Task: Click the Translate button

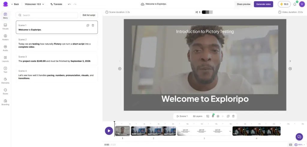Action: click(56, 4)
